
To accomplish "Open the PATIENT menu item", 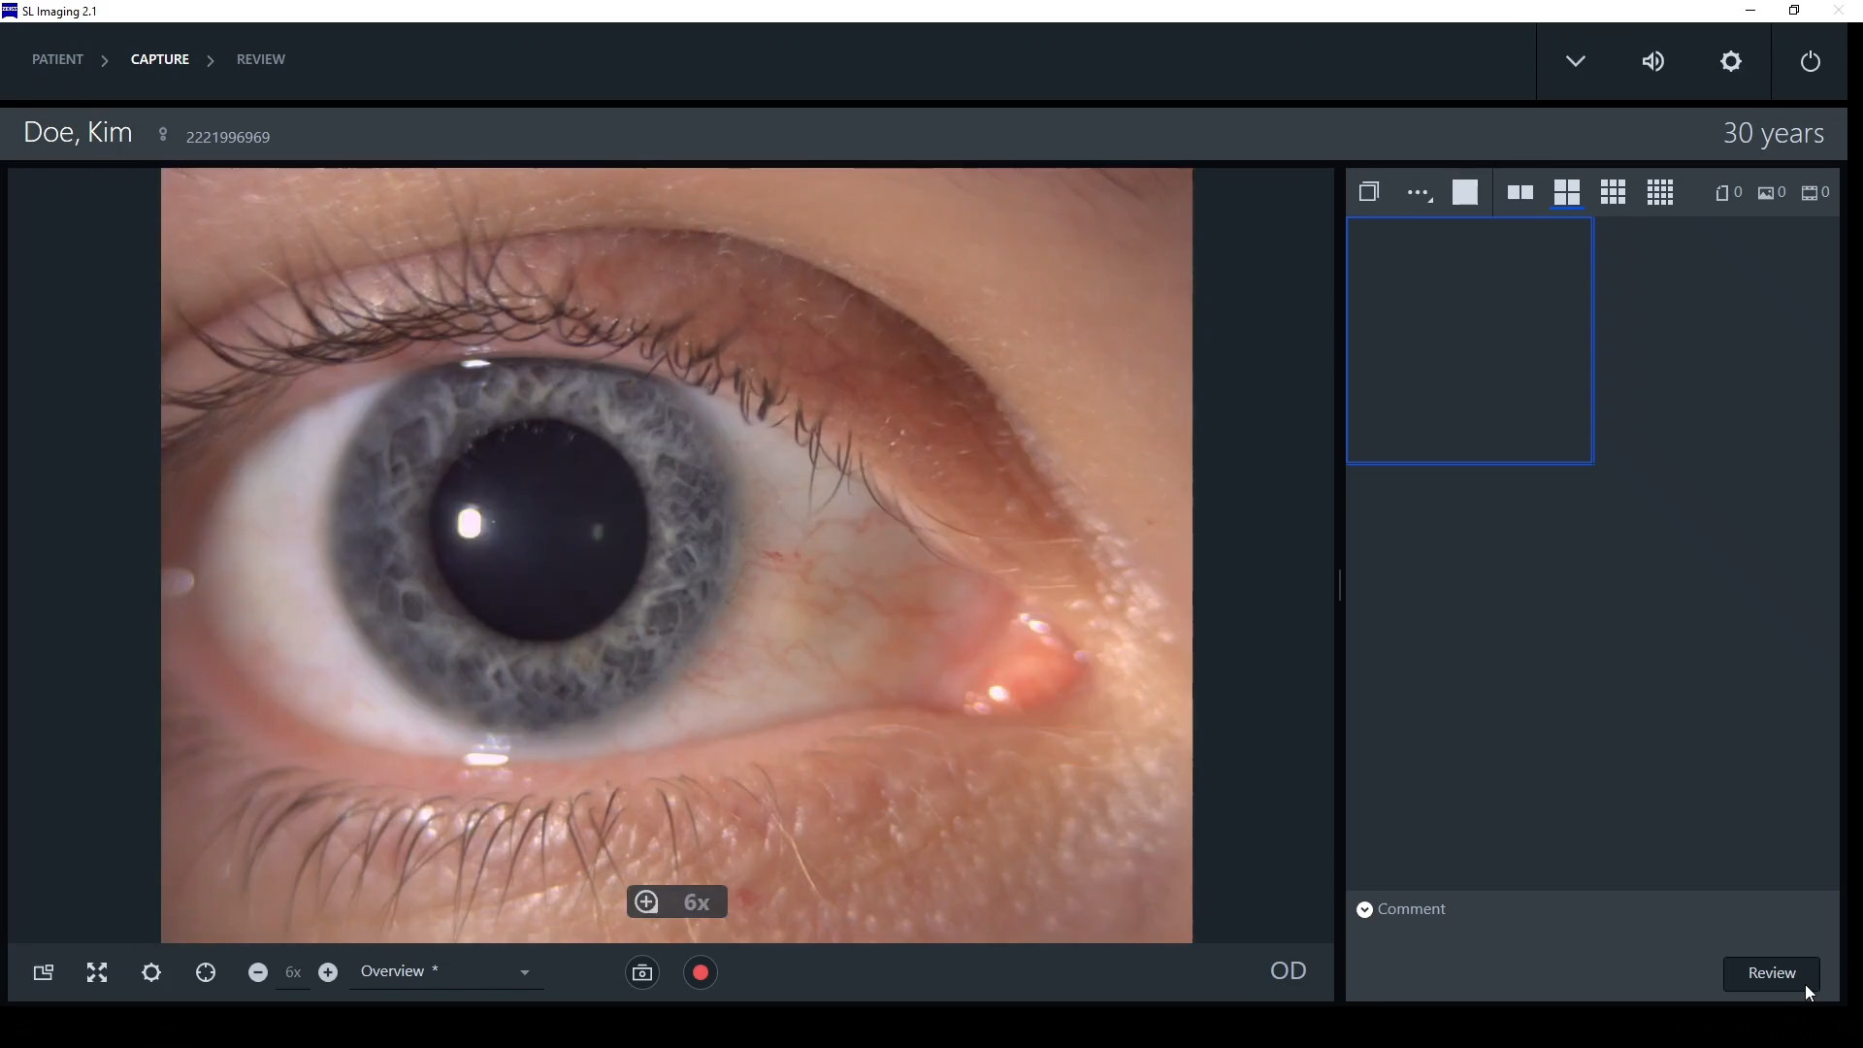I will point(57,59).
